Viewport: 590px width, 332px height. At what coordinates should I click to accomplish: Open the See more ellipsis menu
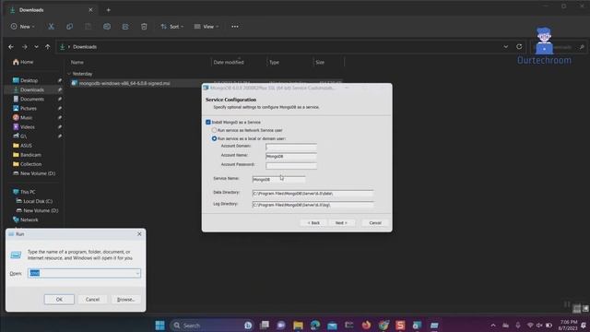(x=235, y=27)
